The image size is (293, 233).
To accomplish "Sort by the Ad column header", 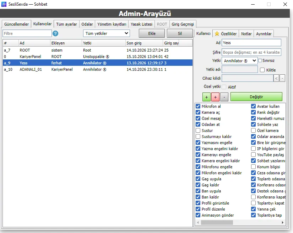I will point(34,43).
